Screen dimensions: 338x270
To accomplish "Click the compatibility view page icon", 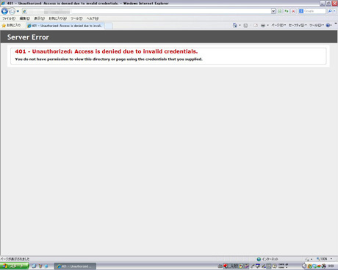I will click(x=280, y=11).
